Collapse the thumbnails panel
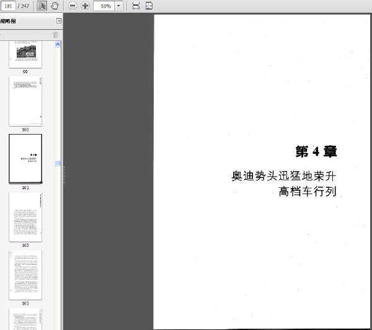Screen dimensions: 372x330 pyautogui.click(x=59, y=21)
